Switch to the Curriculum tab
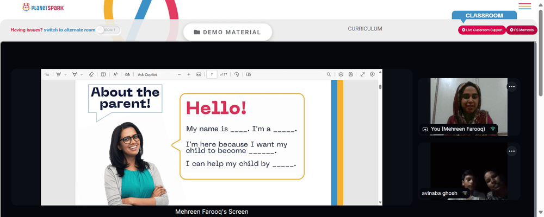Image resolution: width=544 pixels, height=217 pixels. (x=365, y=29)
